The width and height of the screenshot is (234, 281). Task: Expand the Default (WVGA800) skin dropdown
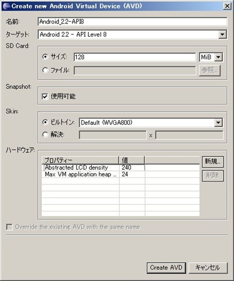click(x=218, y=122)
